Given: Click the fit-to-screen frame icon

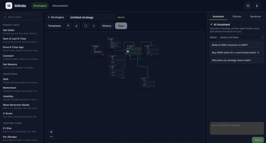Looking at the screenshot, I should coord(85,26).
